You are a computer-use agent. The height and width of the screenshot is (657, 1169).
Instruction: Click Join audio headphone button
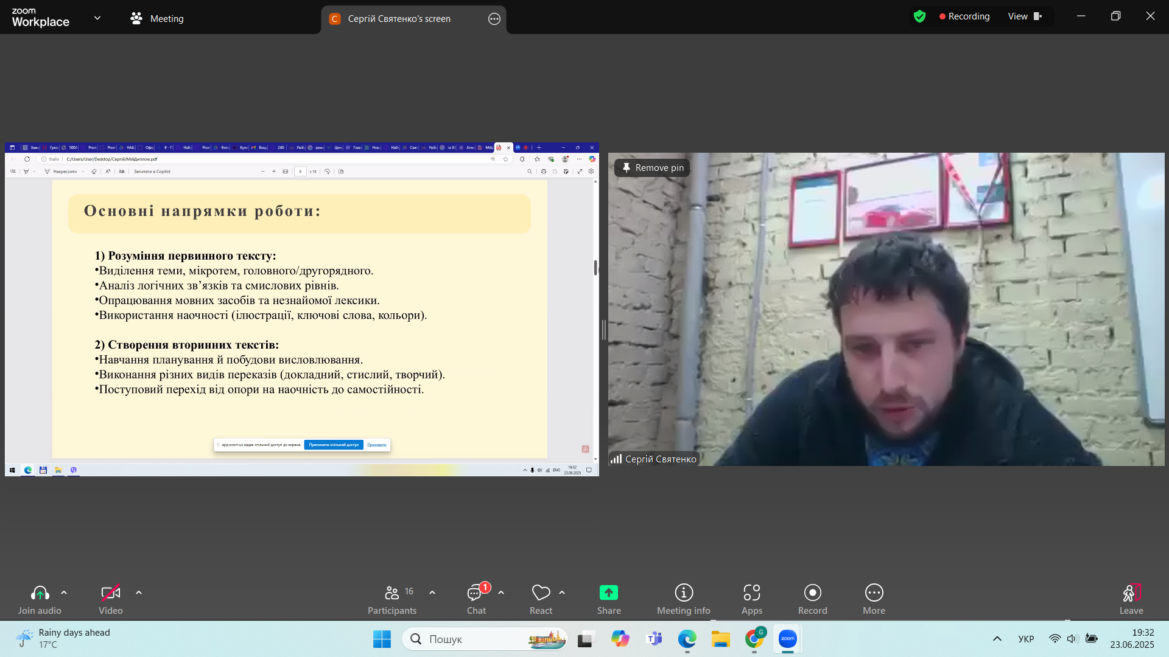(40, 600)
